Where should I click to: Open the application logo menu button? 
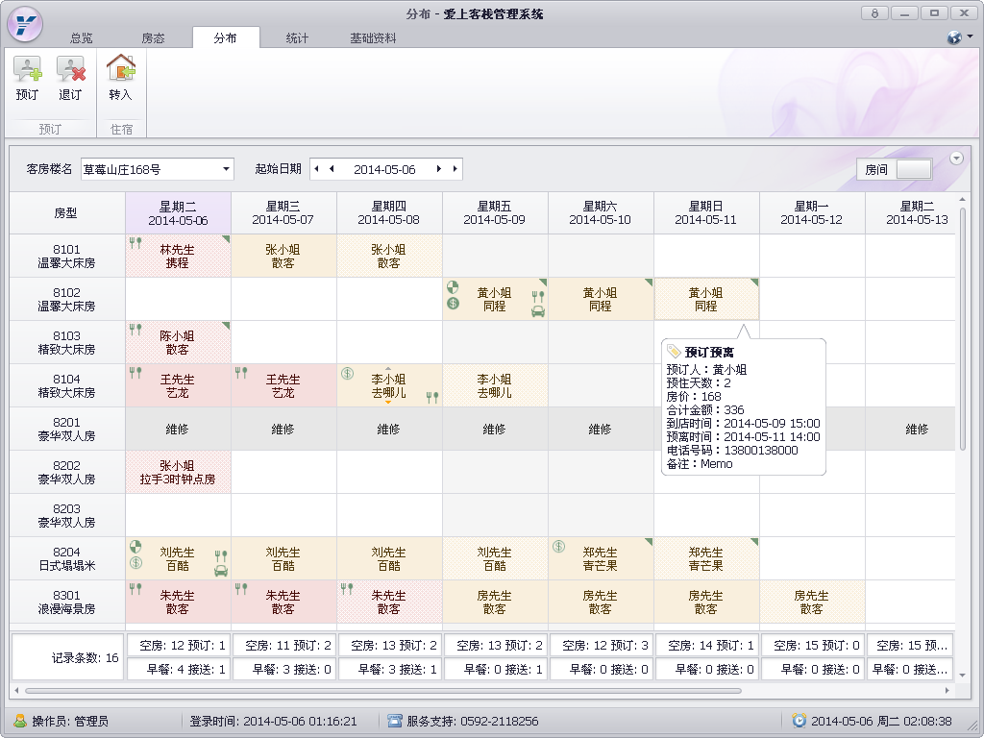pos(25,24)
